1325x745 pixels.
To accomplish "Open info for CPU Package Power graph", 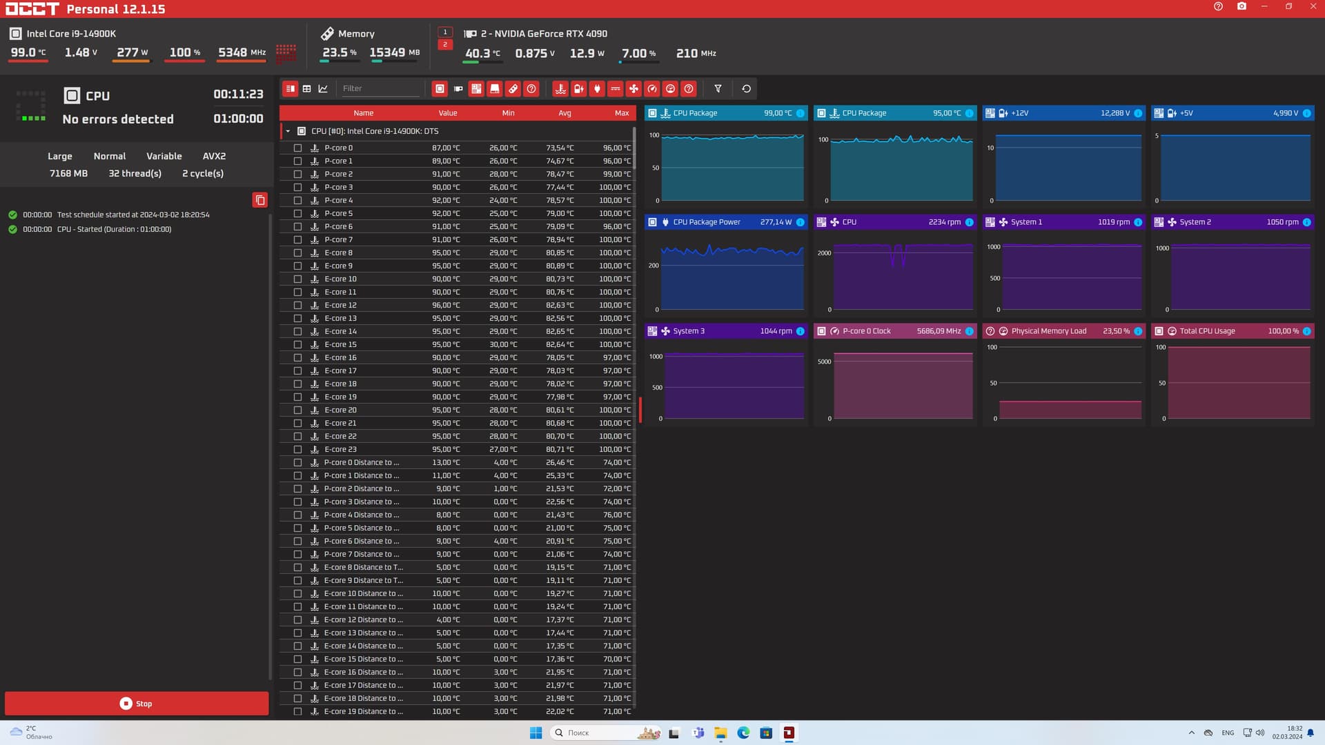I will (801, 222).
